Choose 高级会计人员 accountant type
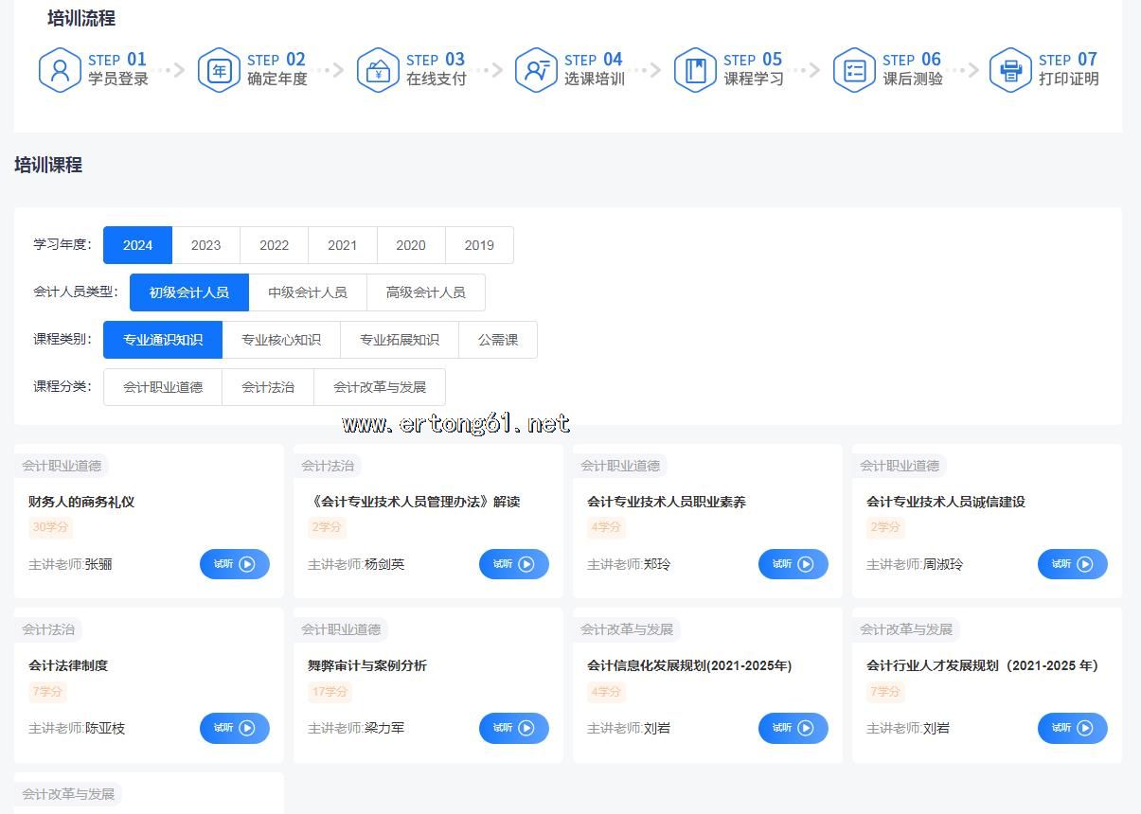 425,292
